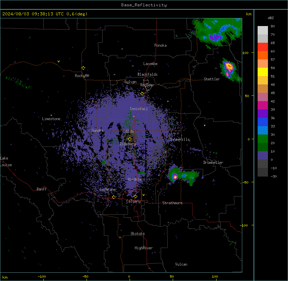Click the white caret marker below Innisfail label
Viewport: 288px width, 281px height.
click(134, 116)
